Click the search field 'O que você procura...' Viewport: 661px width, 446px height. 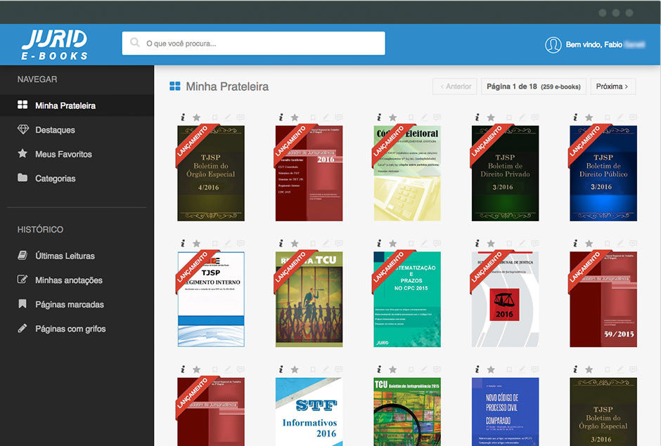(253, 44)
